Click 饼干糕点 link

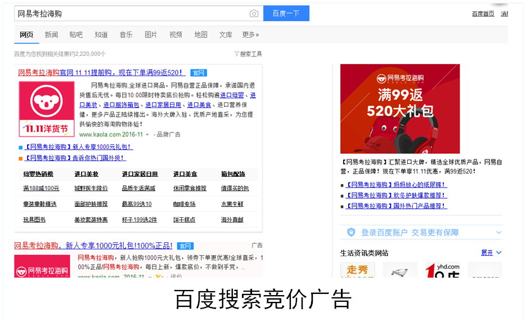tap(184, 220)
